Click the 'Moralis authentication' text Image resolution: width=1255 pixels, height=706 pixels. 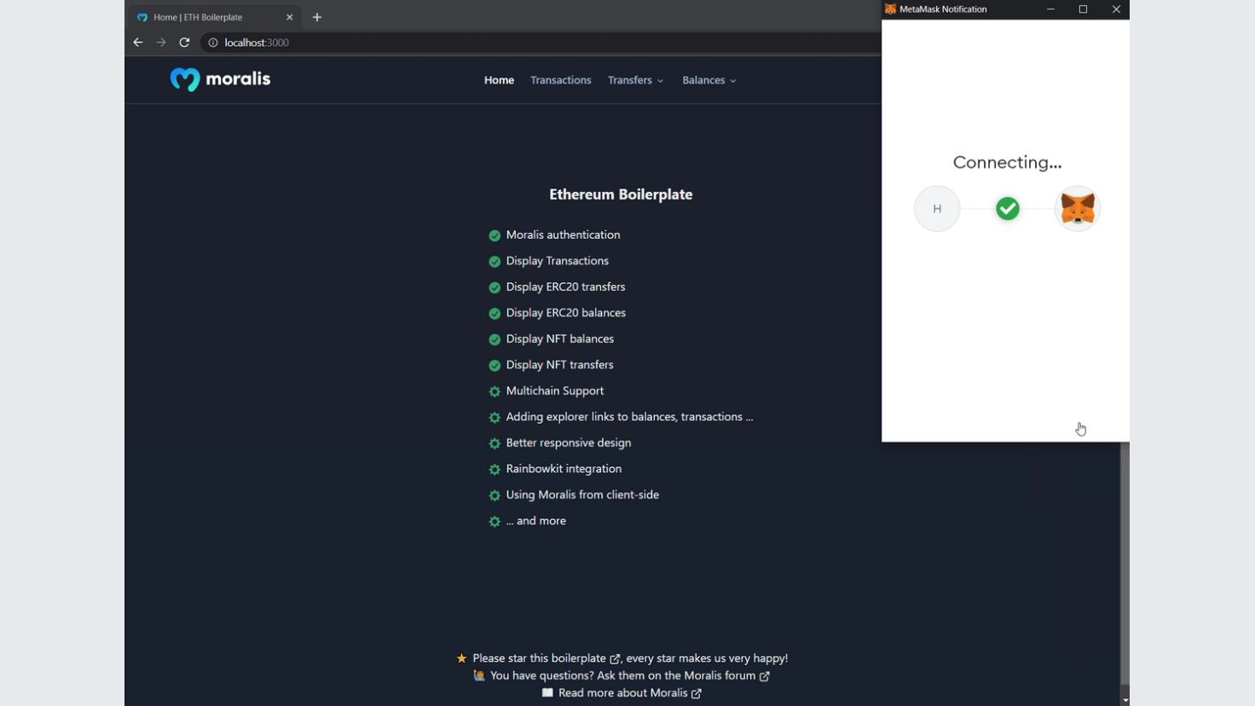tap(563, 234)
